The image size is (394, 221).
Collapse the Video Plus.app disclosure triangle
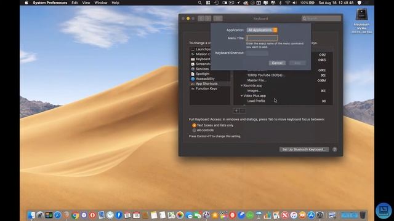[242, 96]
